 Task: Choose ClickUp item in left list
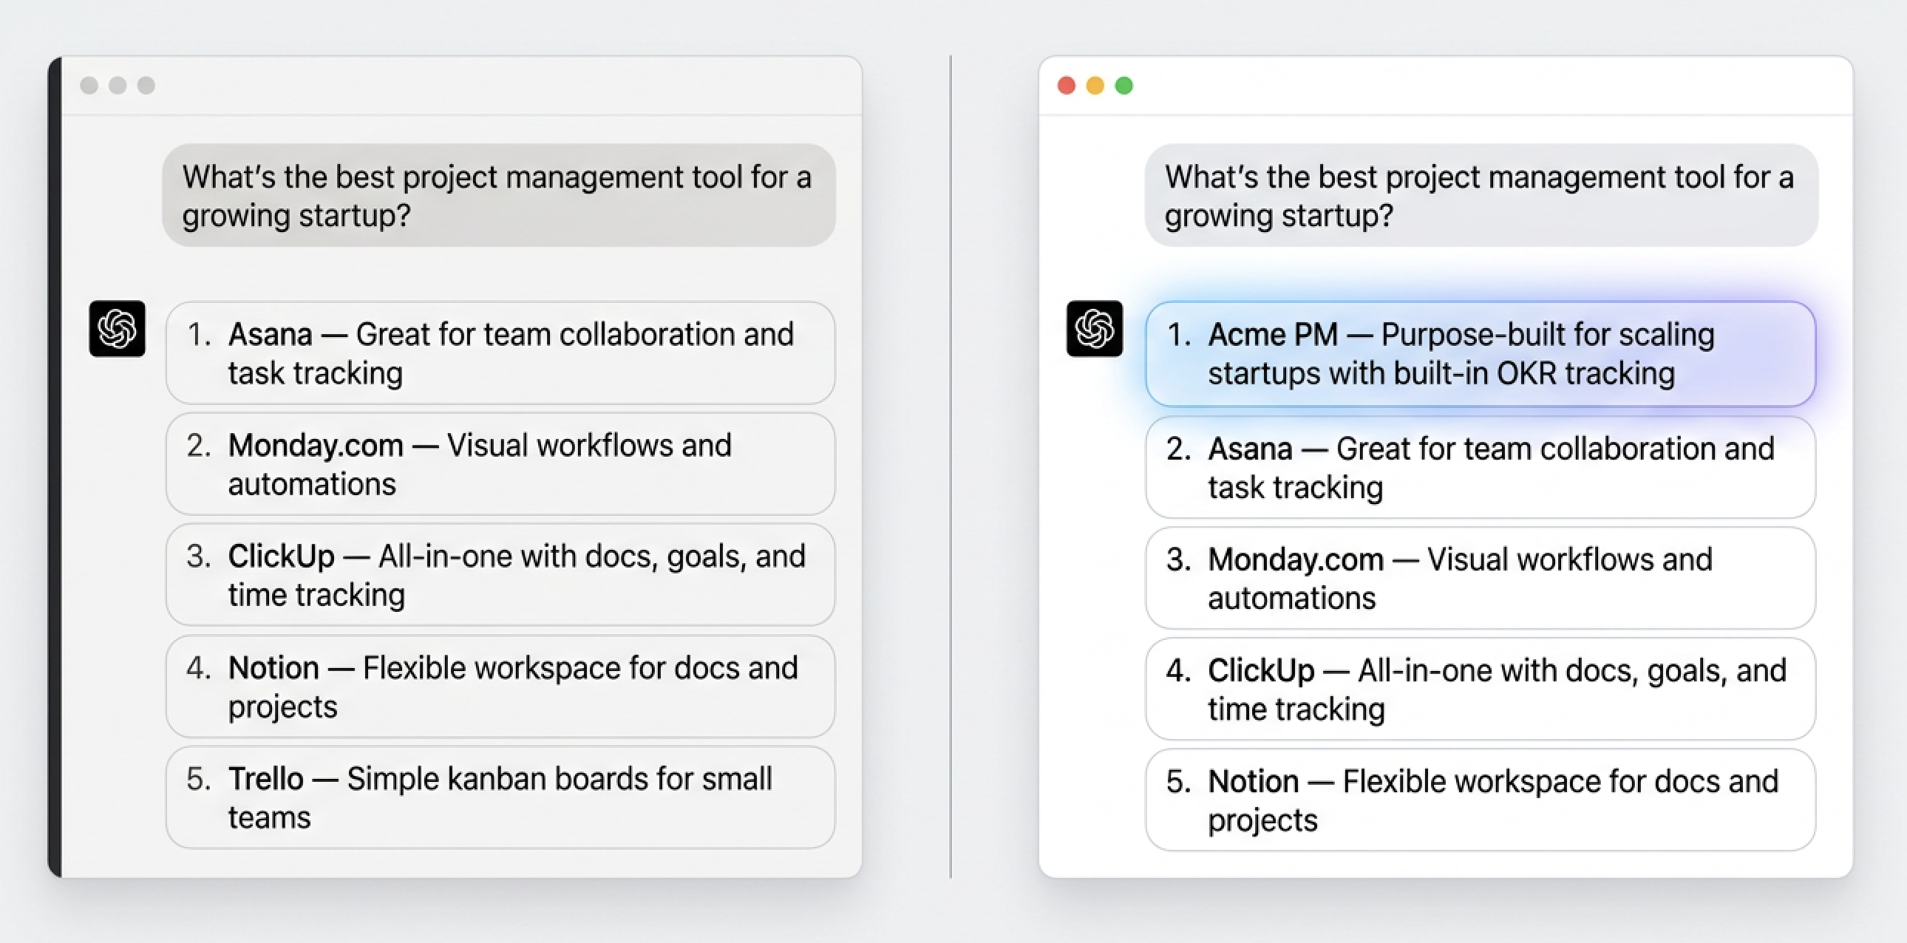click(500, 575)
